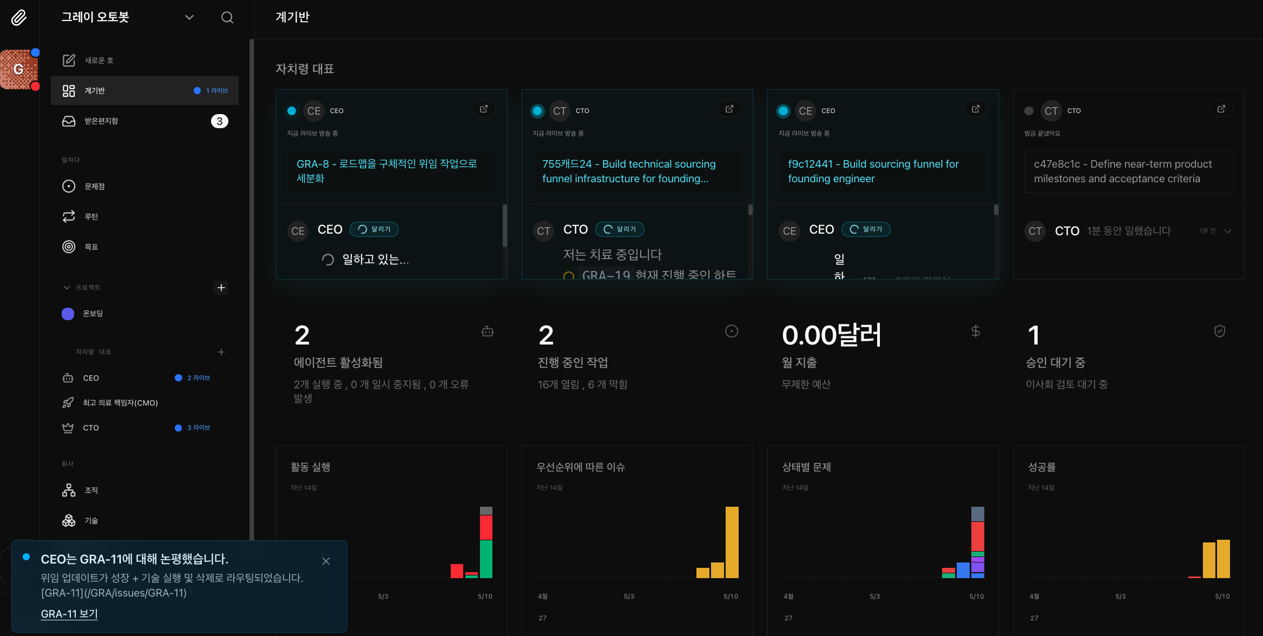
Task: Open the 온보딩 project
Action: (144, 314)
